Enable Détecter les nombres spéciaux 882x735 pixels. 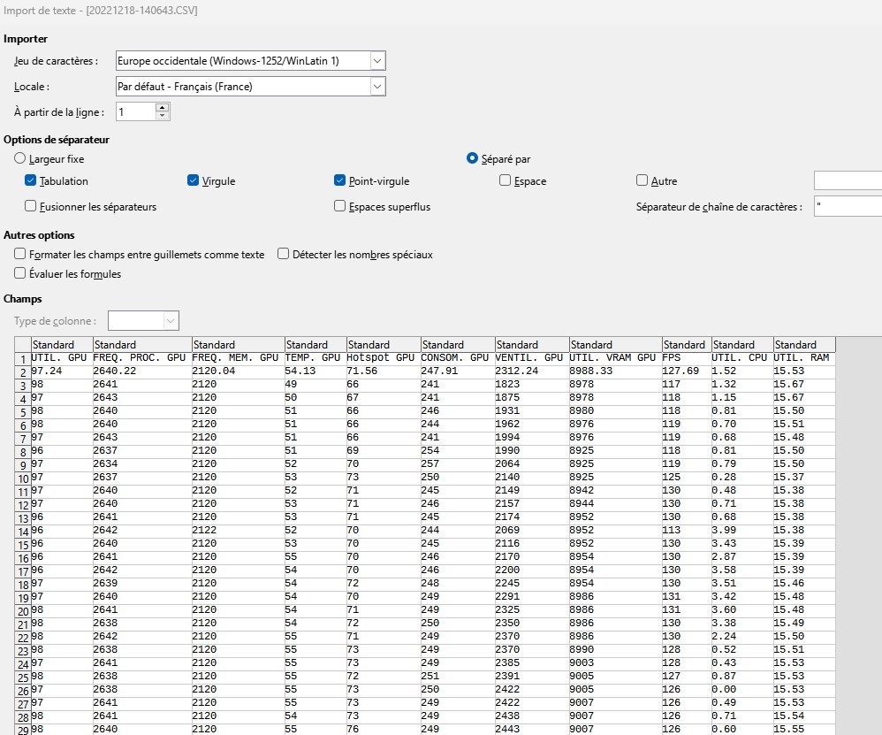click(284, 254)
